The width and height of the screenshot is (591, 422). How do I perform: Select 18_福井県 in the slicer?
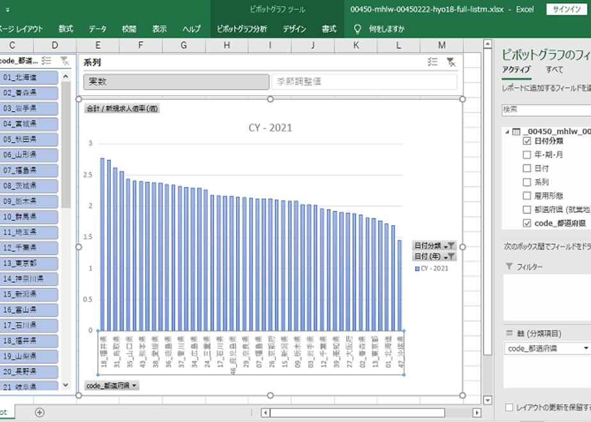point(29,341)
